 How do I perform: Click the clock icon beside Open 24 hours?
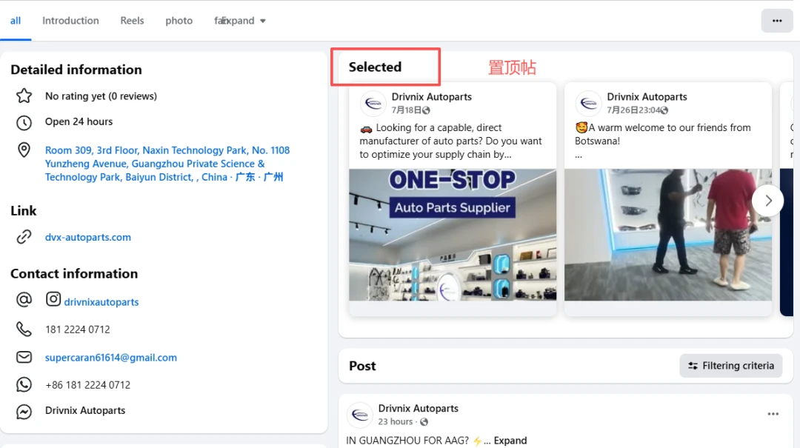24,122
